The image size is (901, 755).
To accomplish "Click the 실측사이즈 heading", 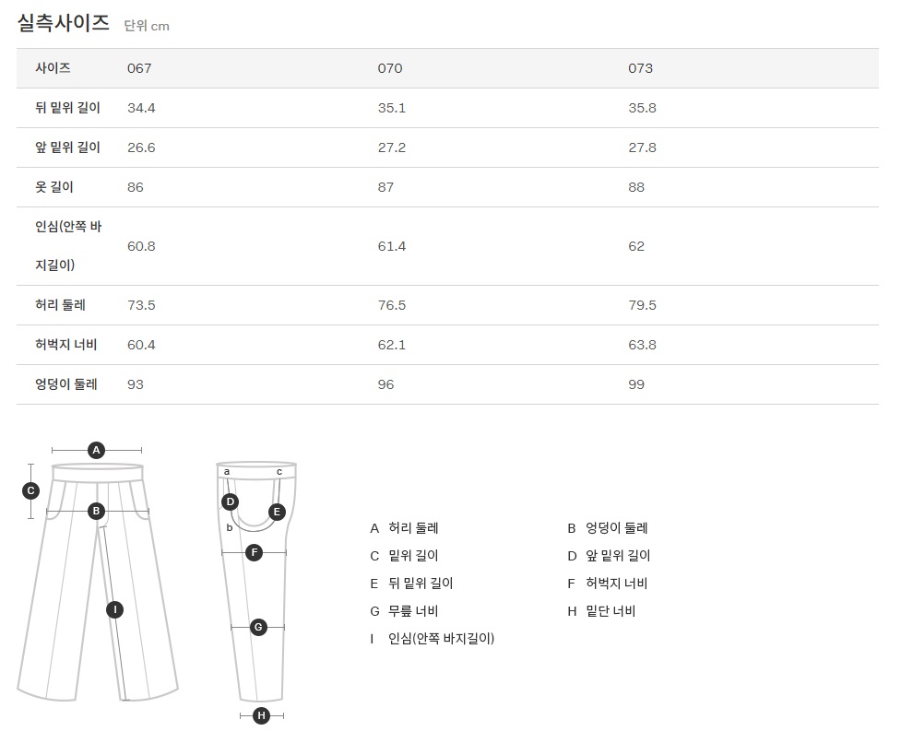I will click(x=64, y=23).
